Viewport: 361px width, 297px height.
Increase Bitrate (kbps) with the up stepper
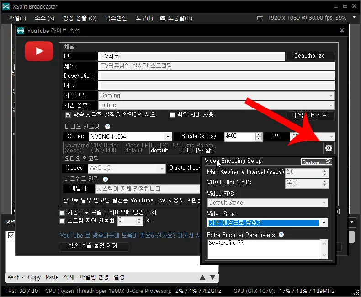pos(259,135)
